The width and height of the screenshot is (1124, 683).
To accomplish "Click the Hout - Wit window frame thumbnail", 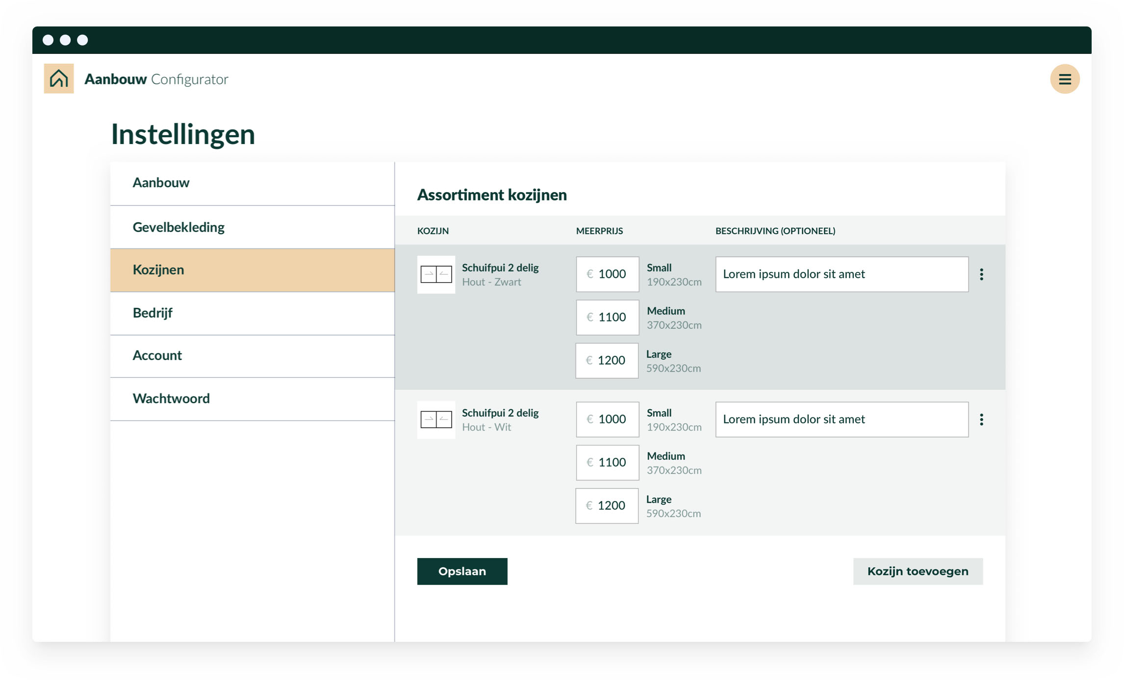I will pyautogui.click(x=435, y=420).
